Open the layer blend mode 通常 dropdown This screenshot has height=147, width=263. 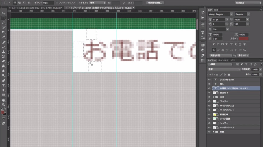(224, 69)
